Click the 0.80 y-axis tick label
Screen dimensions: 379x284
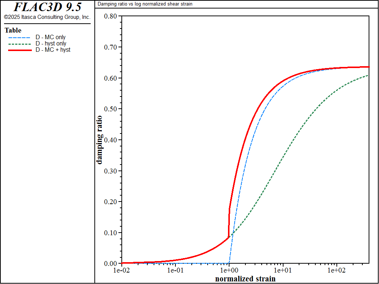tap(110, 16)
